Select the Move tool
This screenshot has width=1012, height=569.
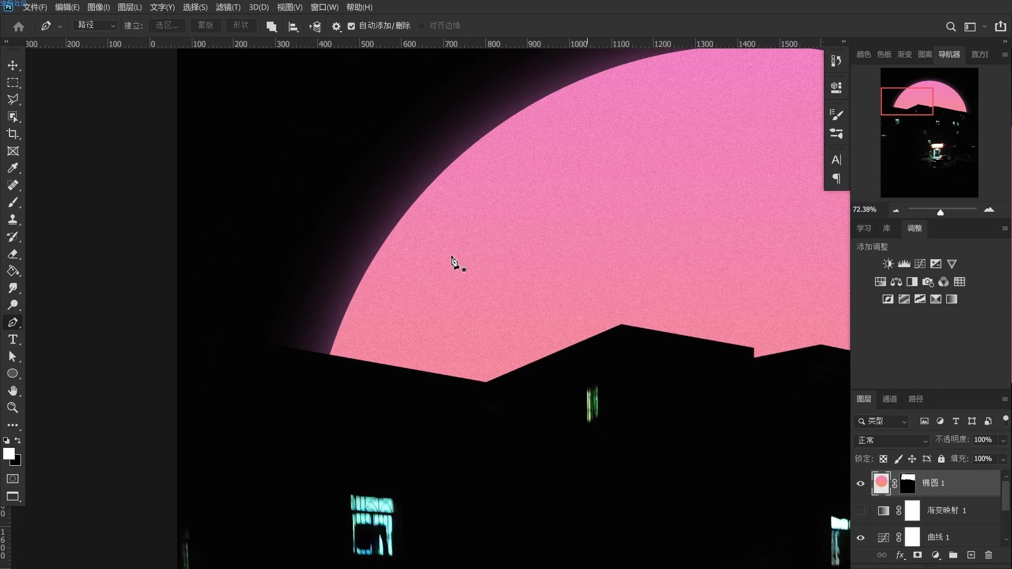point(13,65)
